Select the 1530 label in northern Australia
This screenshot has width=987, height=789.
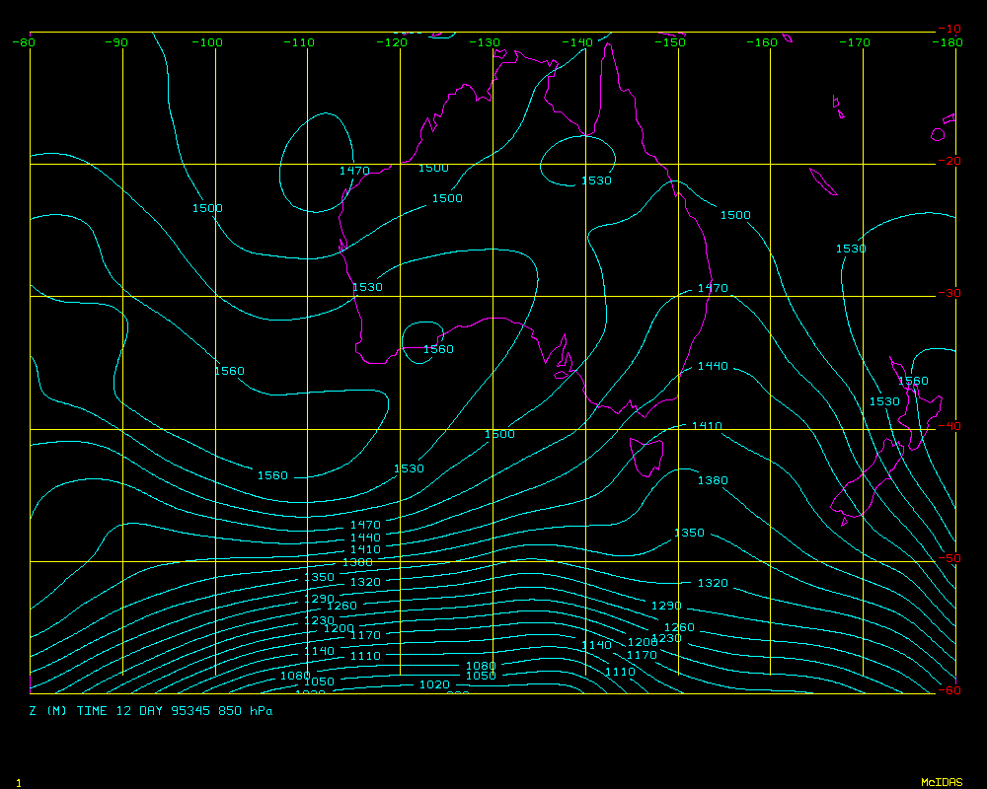coord(596,180)
